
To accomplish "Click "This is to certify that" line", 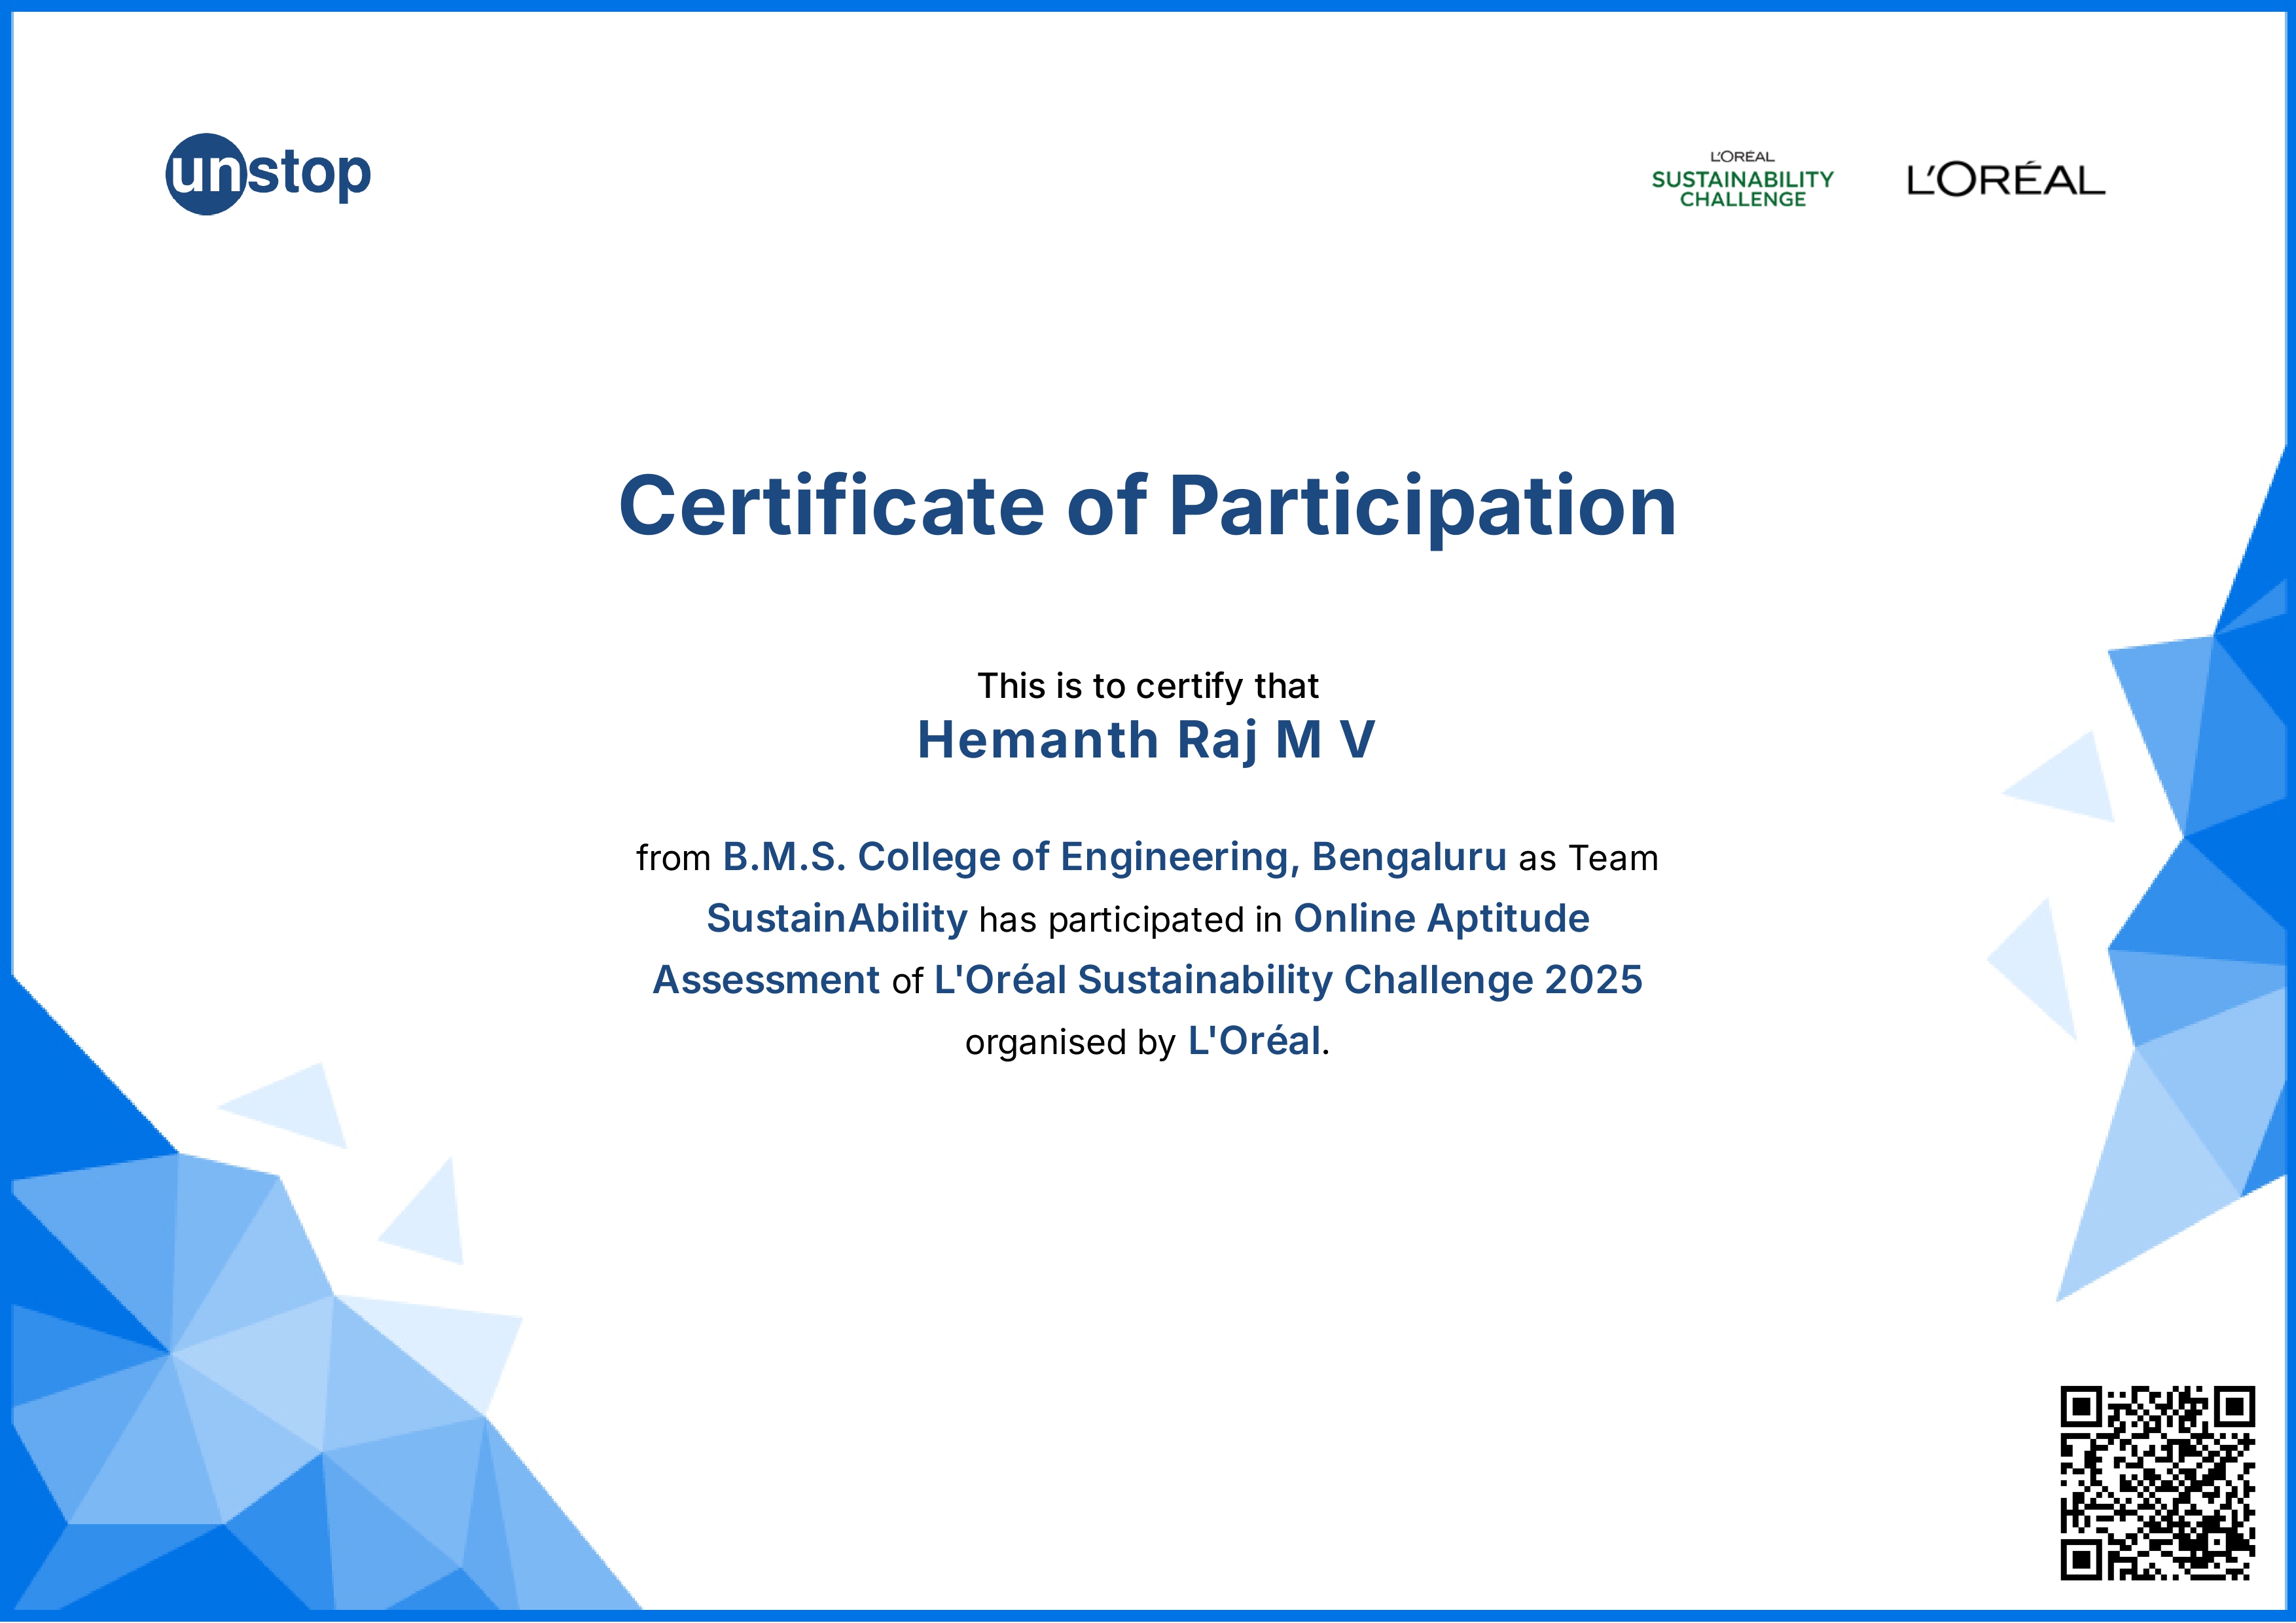I will [1147, 686].
